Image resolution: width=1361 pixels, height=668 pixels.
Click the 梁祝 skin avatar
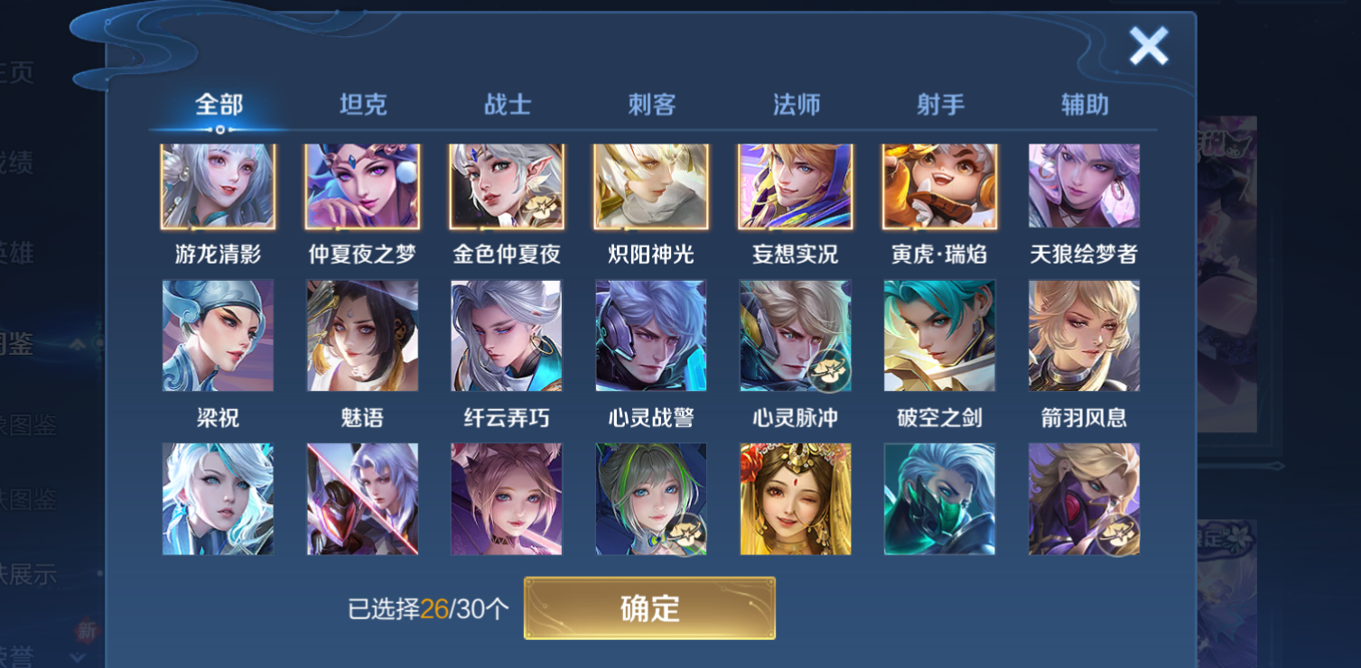[x=218, y=336]
